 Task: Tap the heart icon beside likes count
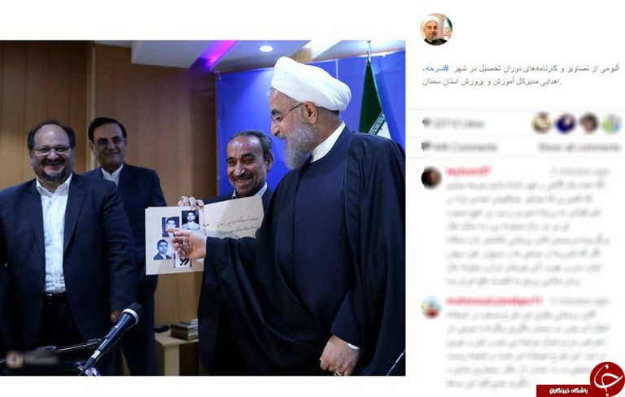tap(426, 123)
